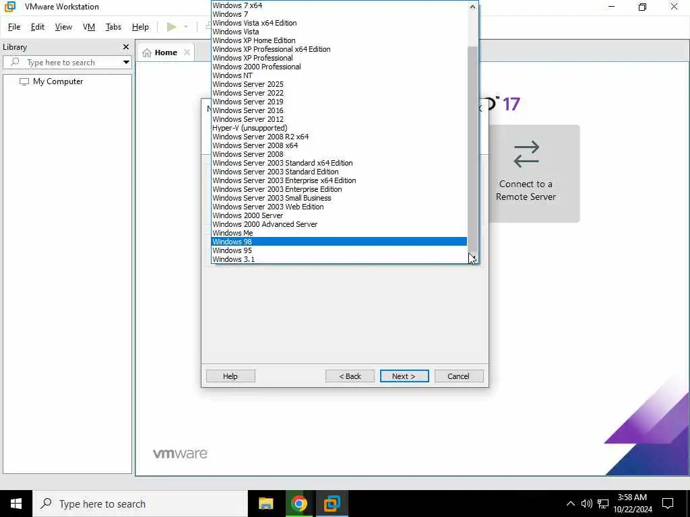This screenshot has width=690, height=517.
Task: Choose Windows Me in the list
Action: [x=339, y=233]
